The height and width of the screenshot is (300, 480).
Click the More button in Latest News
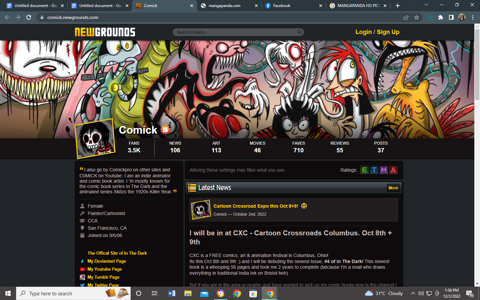(x=393, y=188)
